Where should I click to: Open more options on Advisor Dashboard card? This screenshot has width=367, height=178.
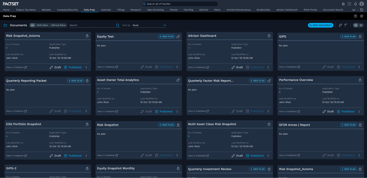tap(268, 68)
